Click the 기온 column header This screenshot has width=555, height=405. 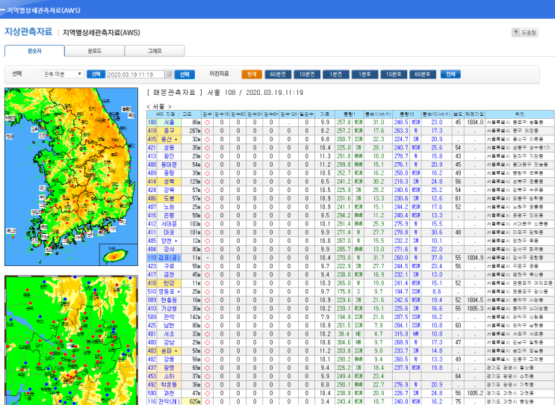tap(325, 114)
